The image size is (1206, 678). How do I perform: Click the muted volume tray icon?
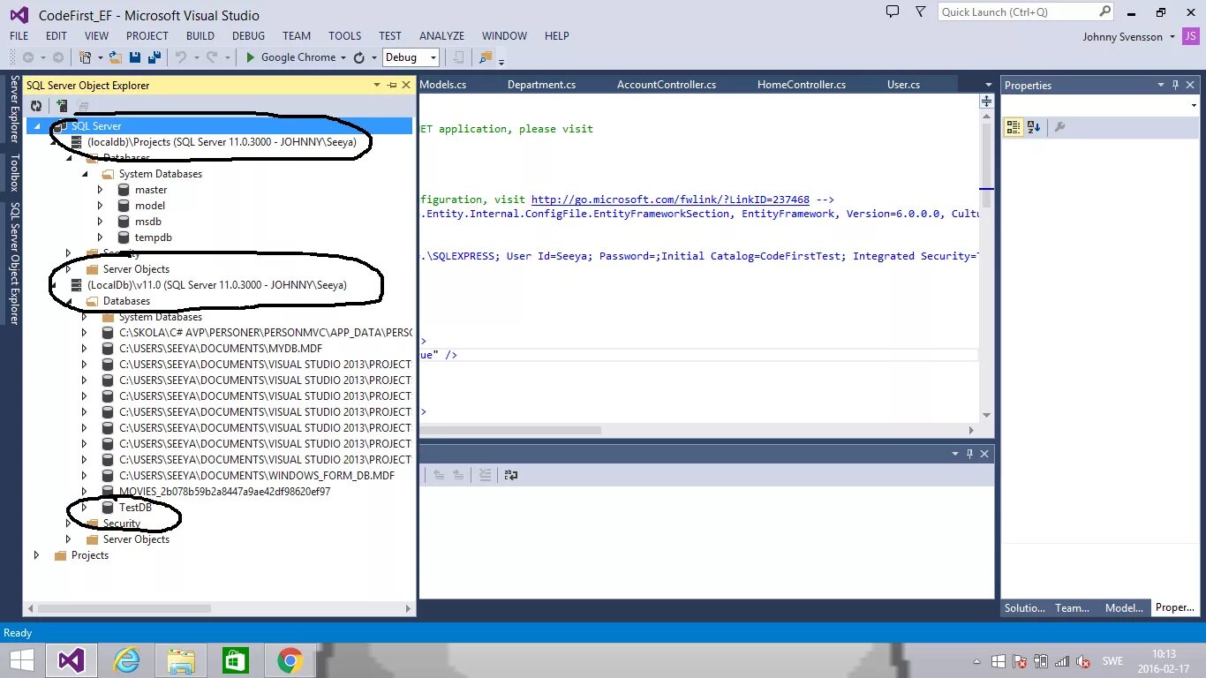(x=1084, y=661)
